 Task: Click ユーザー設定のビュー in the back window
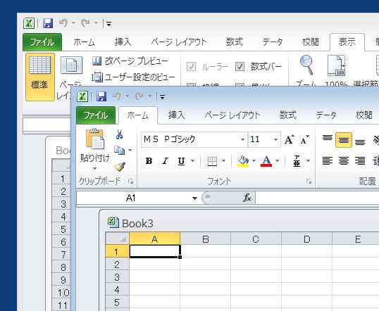point(133,77)
